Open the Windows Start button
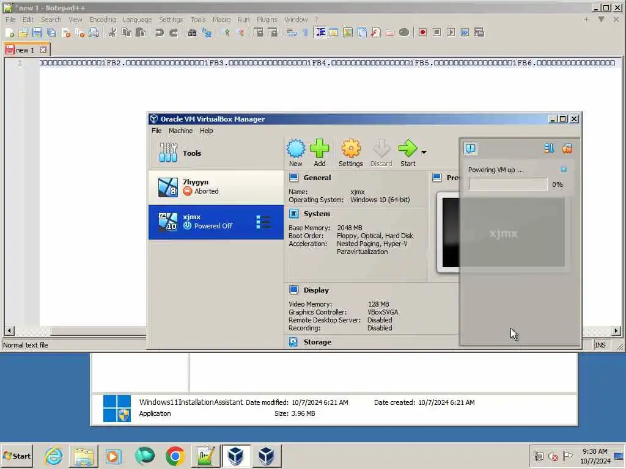The height and width of the screenshot is (469, 626). (x=17, y=456)
